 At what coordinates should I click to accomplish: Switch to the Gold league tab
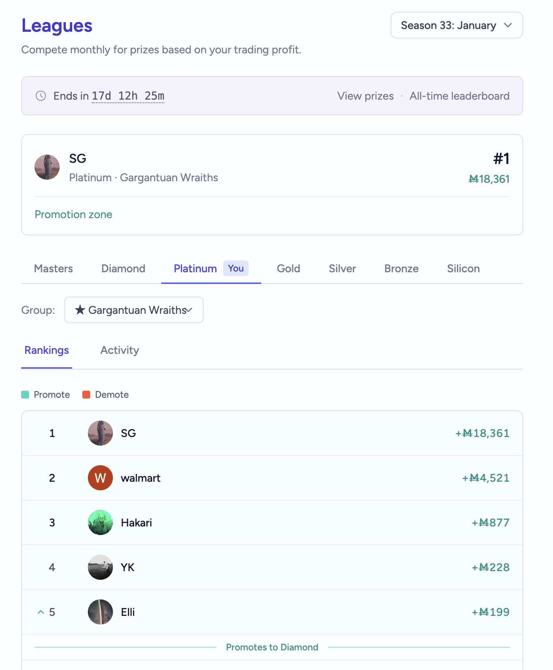(288, 269)
